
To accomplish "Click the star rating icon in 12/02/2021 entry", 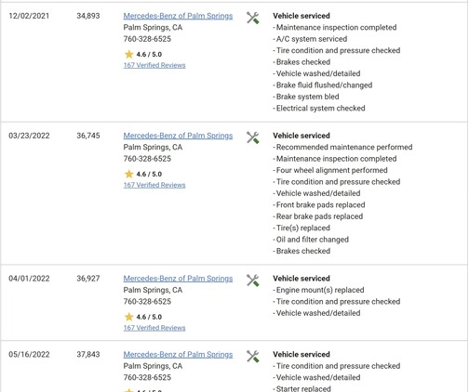I will (x=128, y=54).
